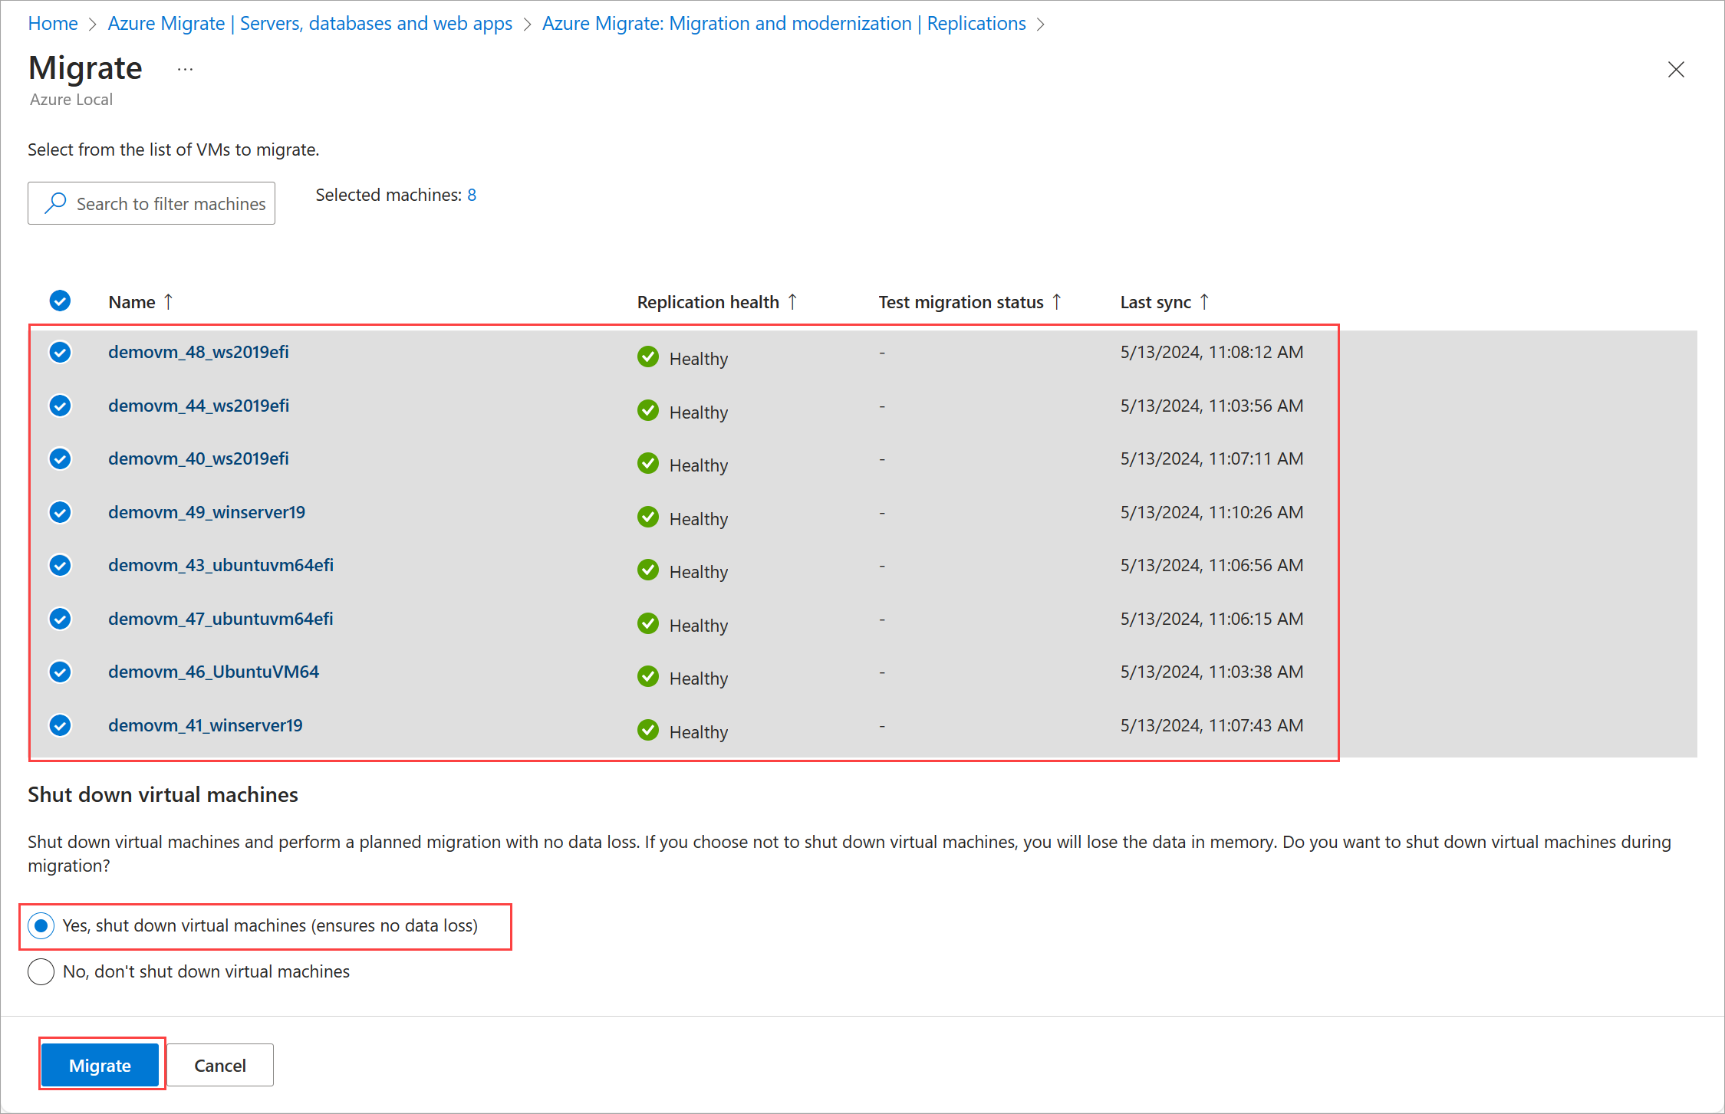This screenshot has height=1114, width=1725.
Task: Enable Yes, shut down virtual machines option
Action: 41,926
